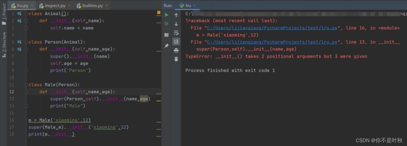Screen dimensions: 407x146
Task: Click the Up the Stack Trace arrow
Action: point(176,15)
